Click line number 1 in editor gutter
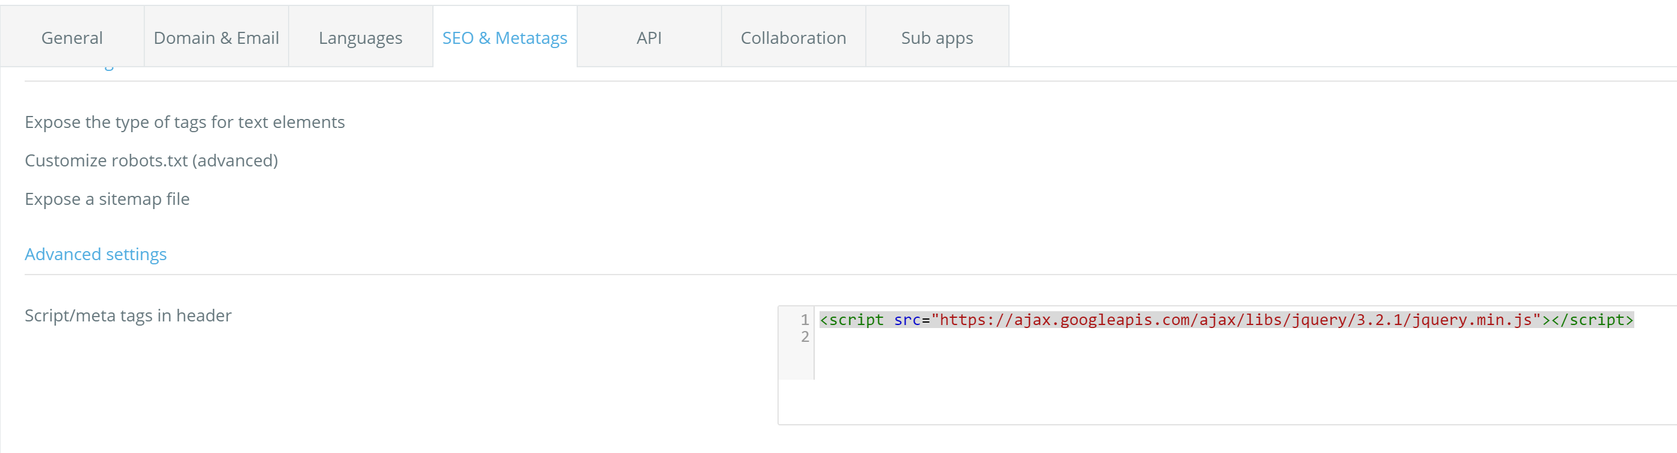1677x453 pixels. click(x=805, y=320)
